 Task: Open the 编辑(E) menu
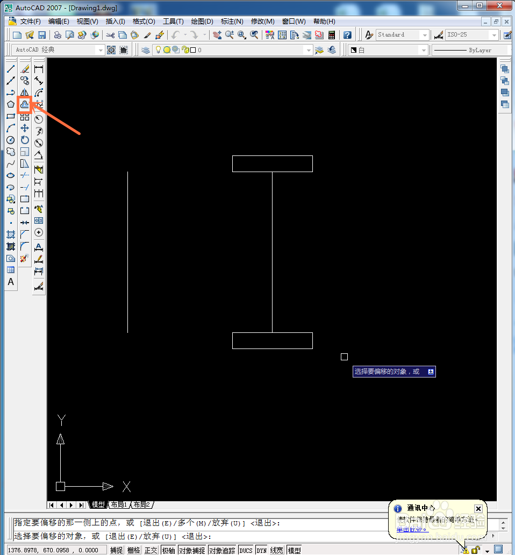pos(59,21)
